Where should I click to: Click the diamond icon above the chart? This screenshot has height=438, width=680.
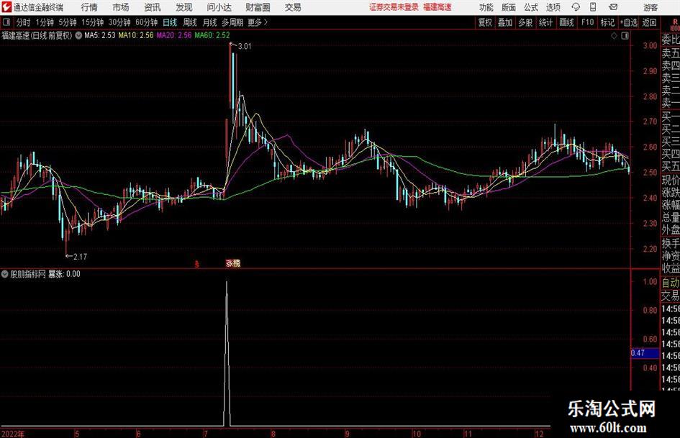pos(614,36)
